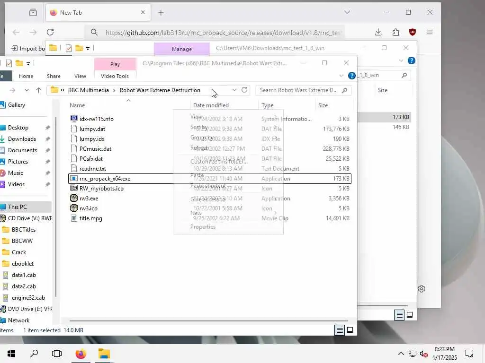Image resolution: width=485 pixels, height=363 pixels.
Task: Switch front window to large icons view
Action: 350,330
